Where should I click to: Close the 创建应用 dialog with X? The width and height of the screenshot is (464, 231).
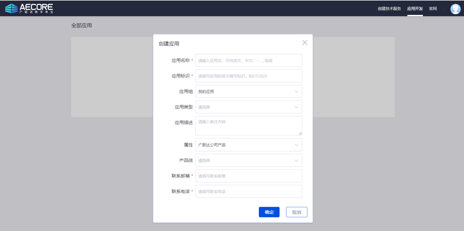point(304,43)
